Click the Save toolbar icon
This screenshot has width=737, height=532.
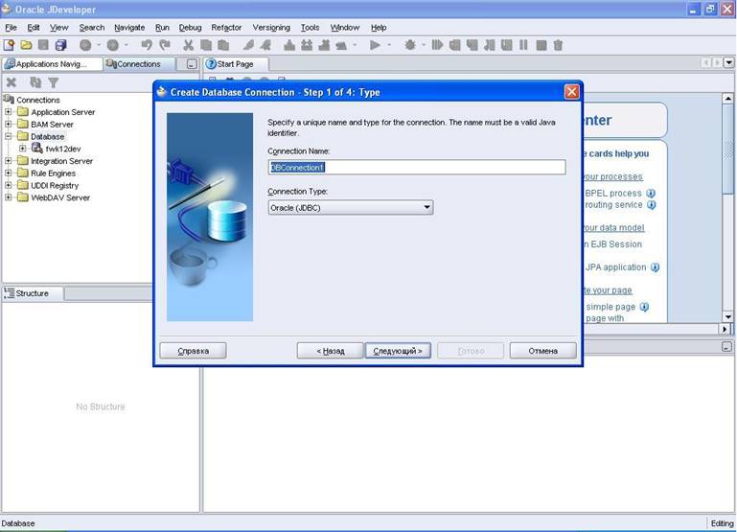43,45
